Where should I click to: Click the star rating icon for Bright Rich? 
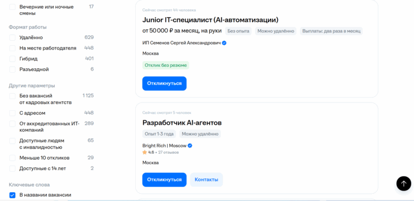[x=145, y=153]
